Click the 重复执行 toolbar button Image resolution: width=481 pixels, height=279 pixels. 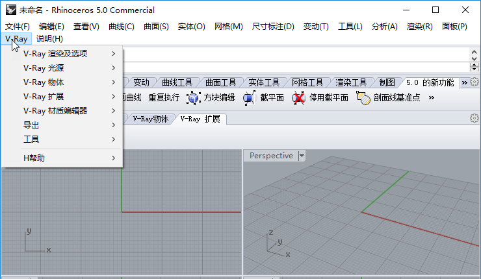164,98
